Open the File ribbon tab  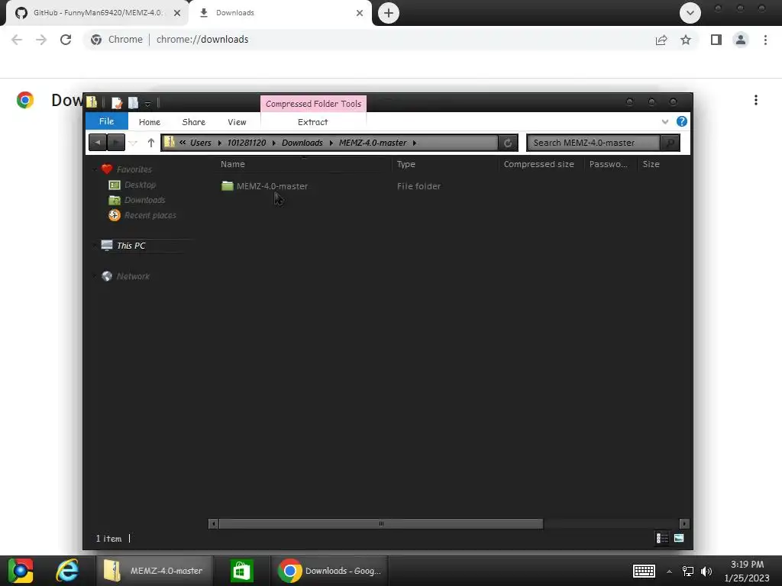[106, 121]
